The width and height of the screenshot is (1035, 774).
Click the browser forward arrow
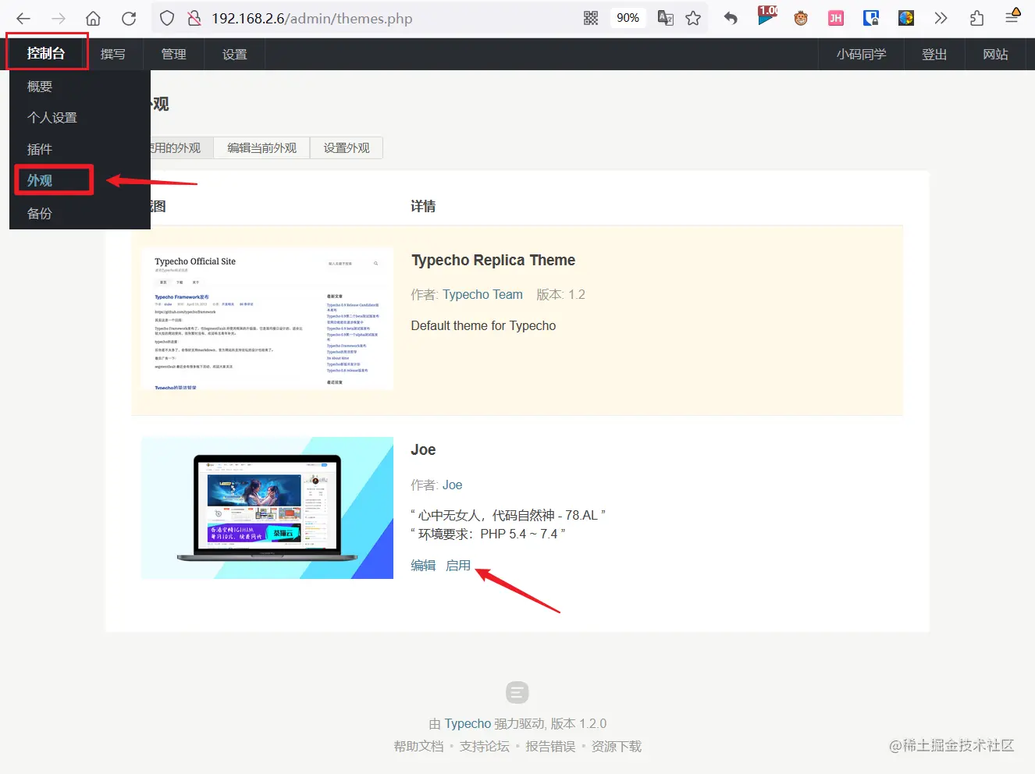pyautogui.click(x=59, y=18)
